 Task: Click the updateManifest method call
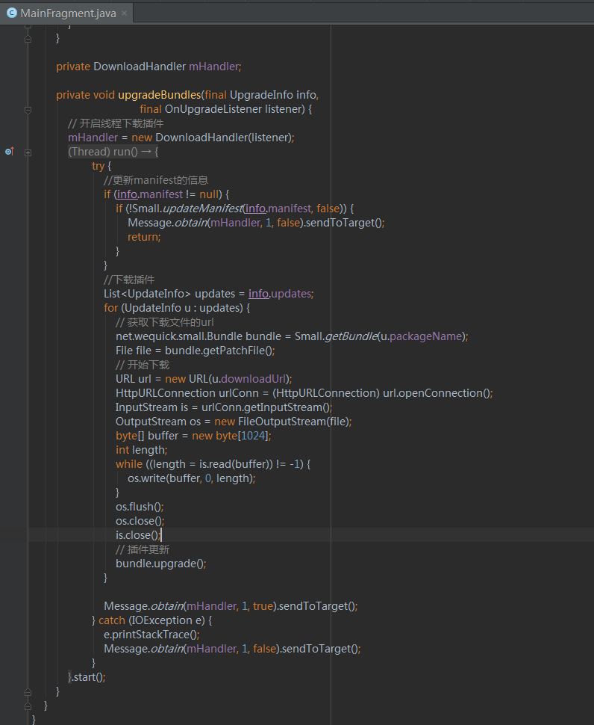(201, 209)
